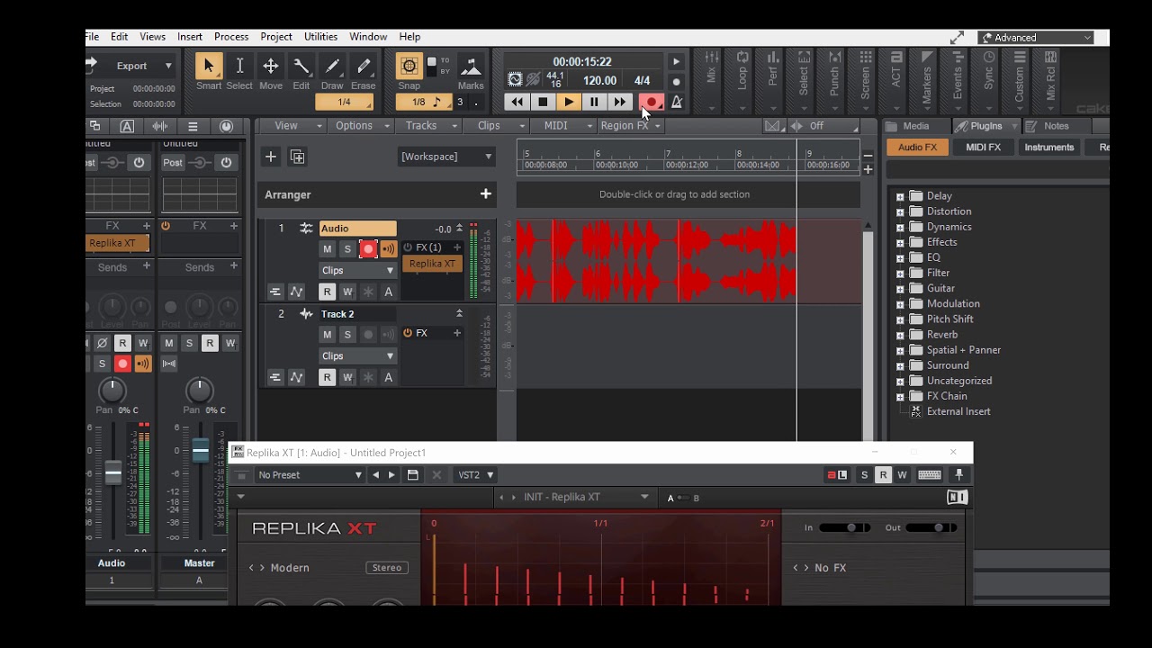Expand the Dynamics plugin folder
This screenshot has width=1152, height=648.
pyautogui.click(x=900, y=227)
